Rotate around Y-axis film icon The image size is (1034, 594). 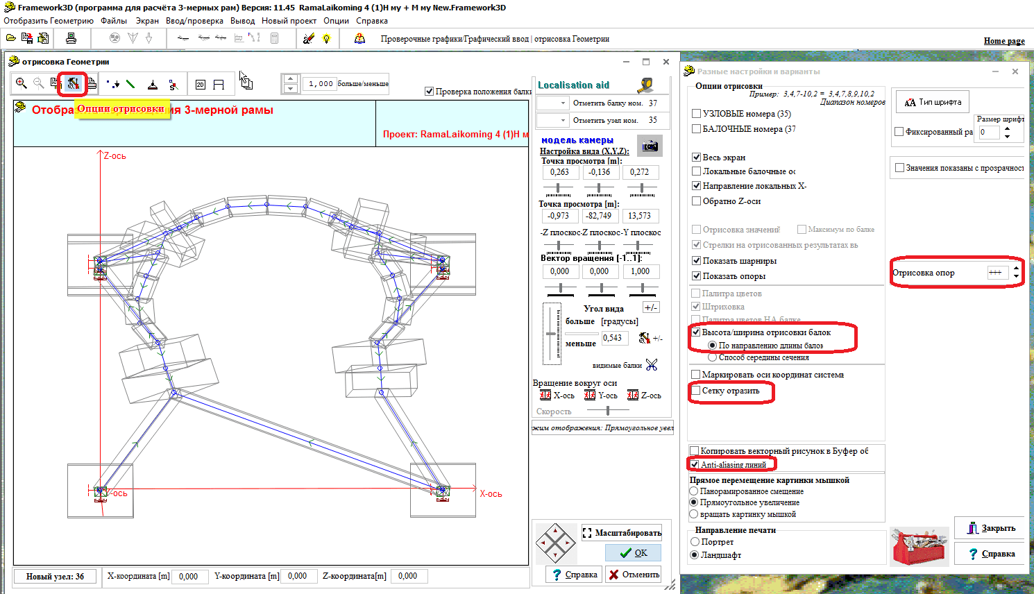point(590,395)
